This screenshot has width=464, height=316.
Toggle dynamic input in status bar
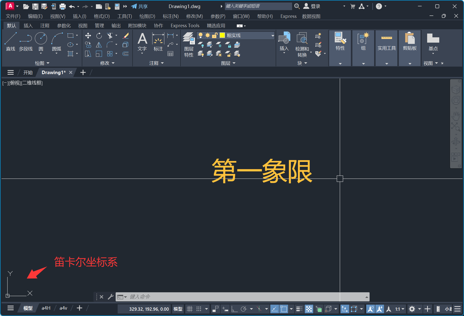[225, 309]
